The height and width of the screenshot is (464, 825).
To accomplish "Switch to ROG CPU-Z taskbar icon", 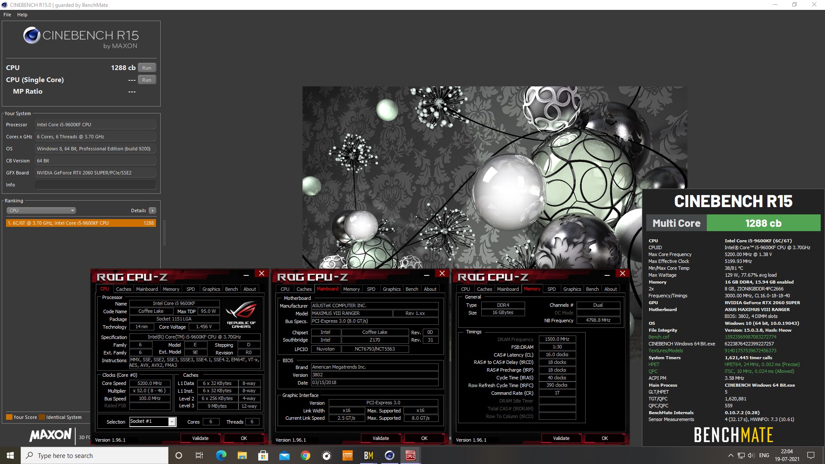I will point(410,455).
